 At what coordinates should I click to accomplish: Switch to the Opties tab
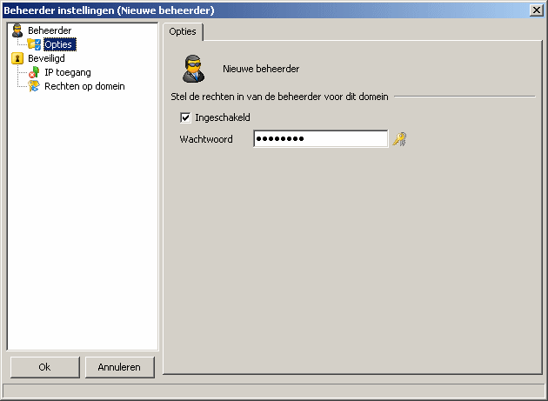[183, 31]
